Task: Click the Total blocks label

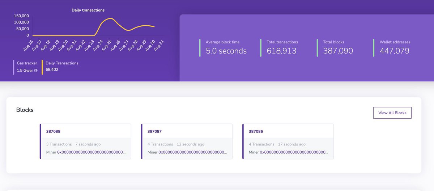Action: tap(333, 42)
